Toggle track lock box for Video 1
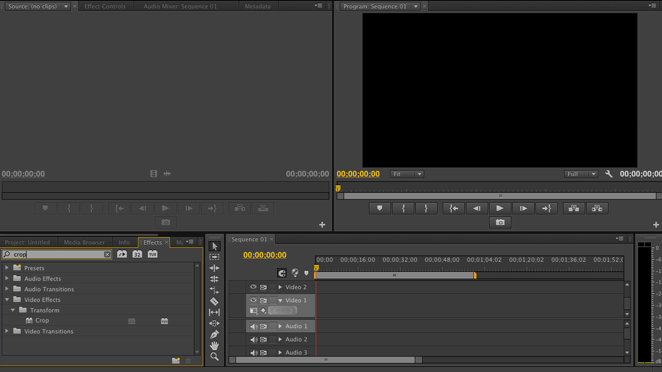The height and width of the screenshot is (372, 662). 273,300
